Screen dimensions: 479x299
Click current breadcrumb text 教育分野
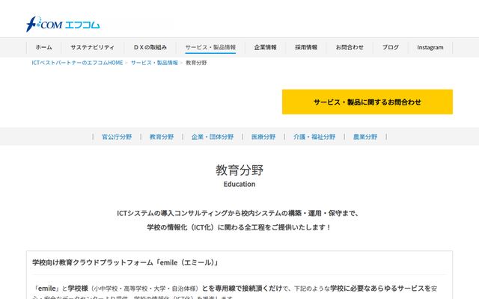click(196, 63)
